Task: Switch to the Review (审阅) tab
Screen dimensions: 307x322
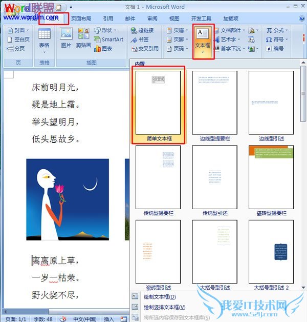Action: [152, 18]
